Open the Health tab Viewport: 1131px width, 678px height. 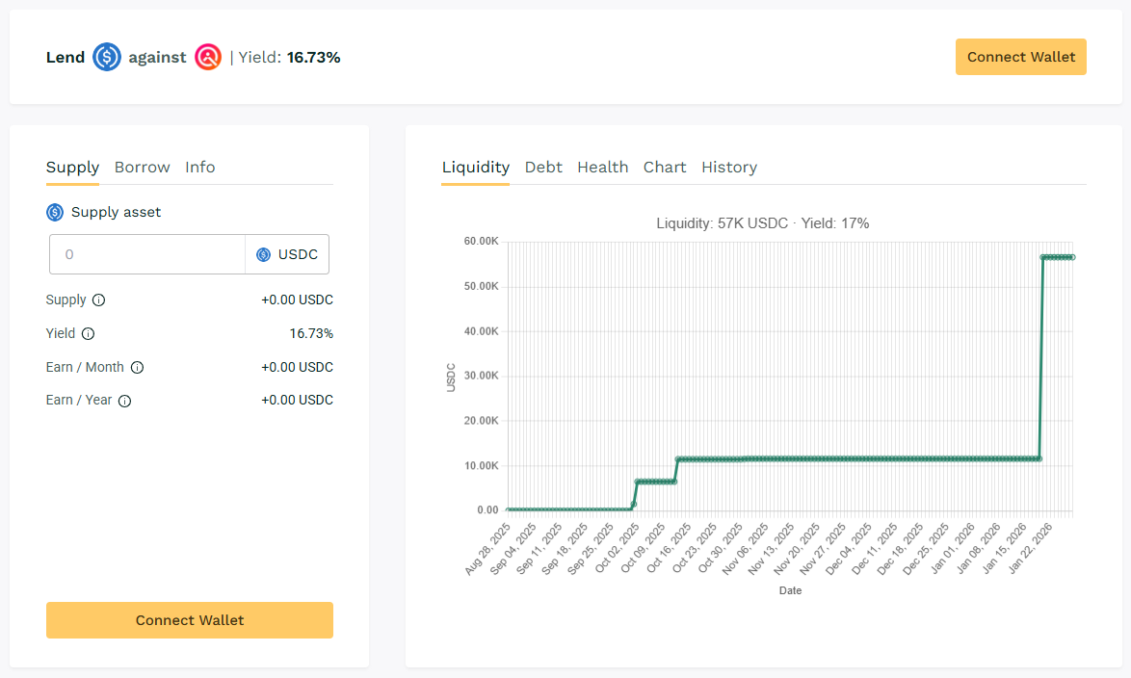[602, 168]
